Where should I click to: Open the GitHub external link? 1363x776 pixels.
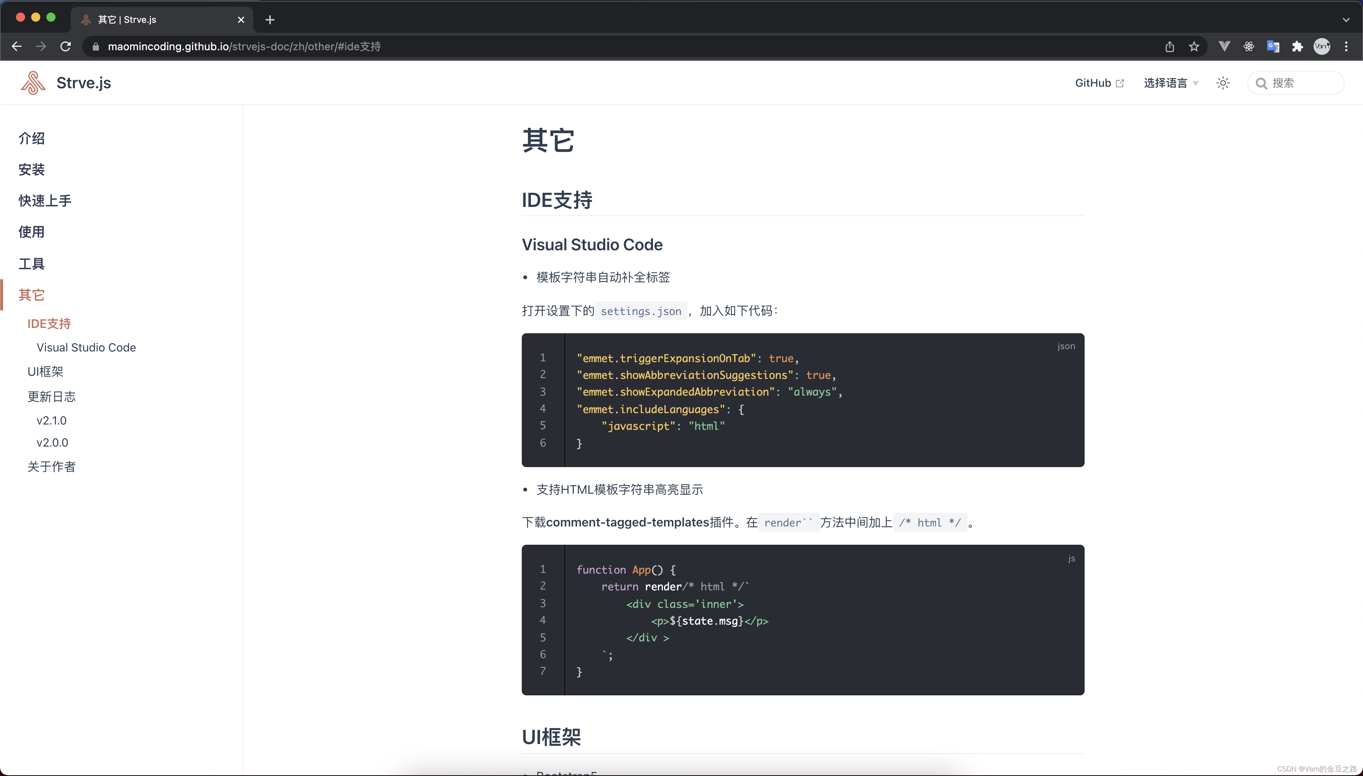(x=1099, y=83)
